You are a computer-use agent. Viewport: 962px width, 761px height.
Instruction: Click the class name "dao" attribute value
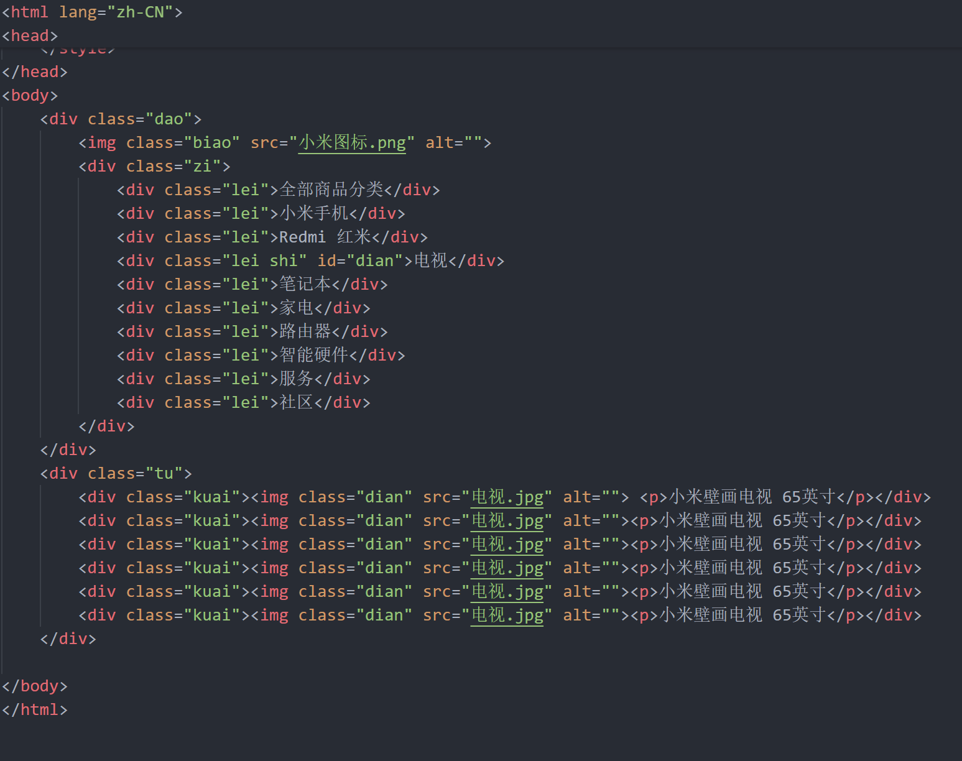(x=168, y=118)
